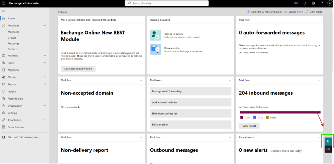Open Resources under Recipients
The width and height of the screenshot is (334, 164).
[13, 43]
